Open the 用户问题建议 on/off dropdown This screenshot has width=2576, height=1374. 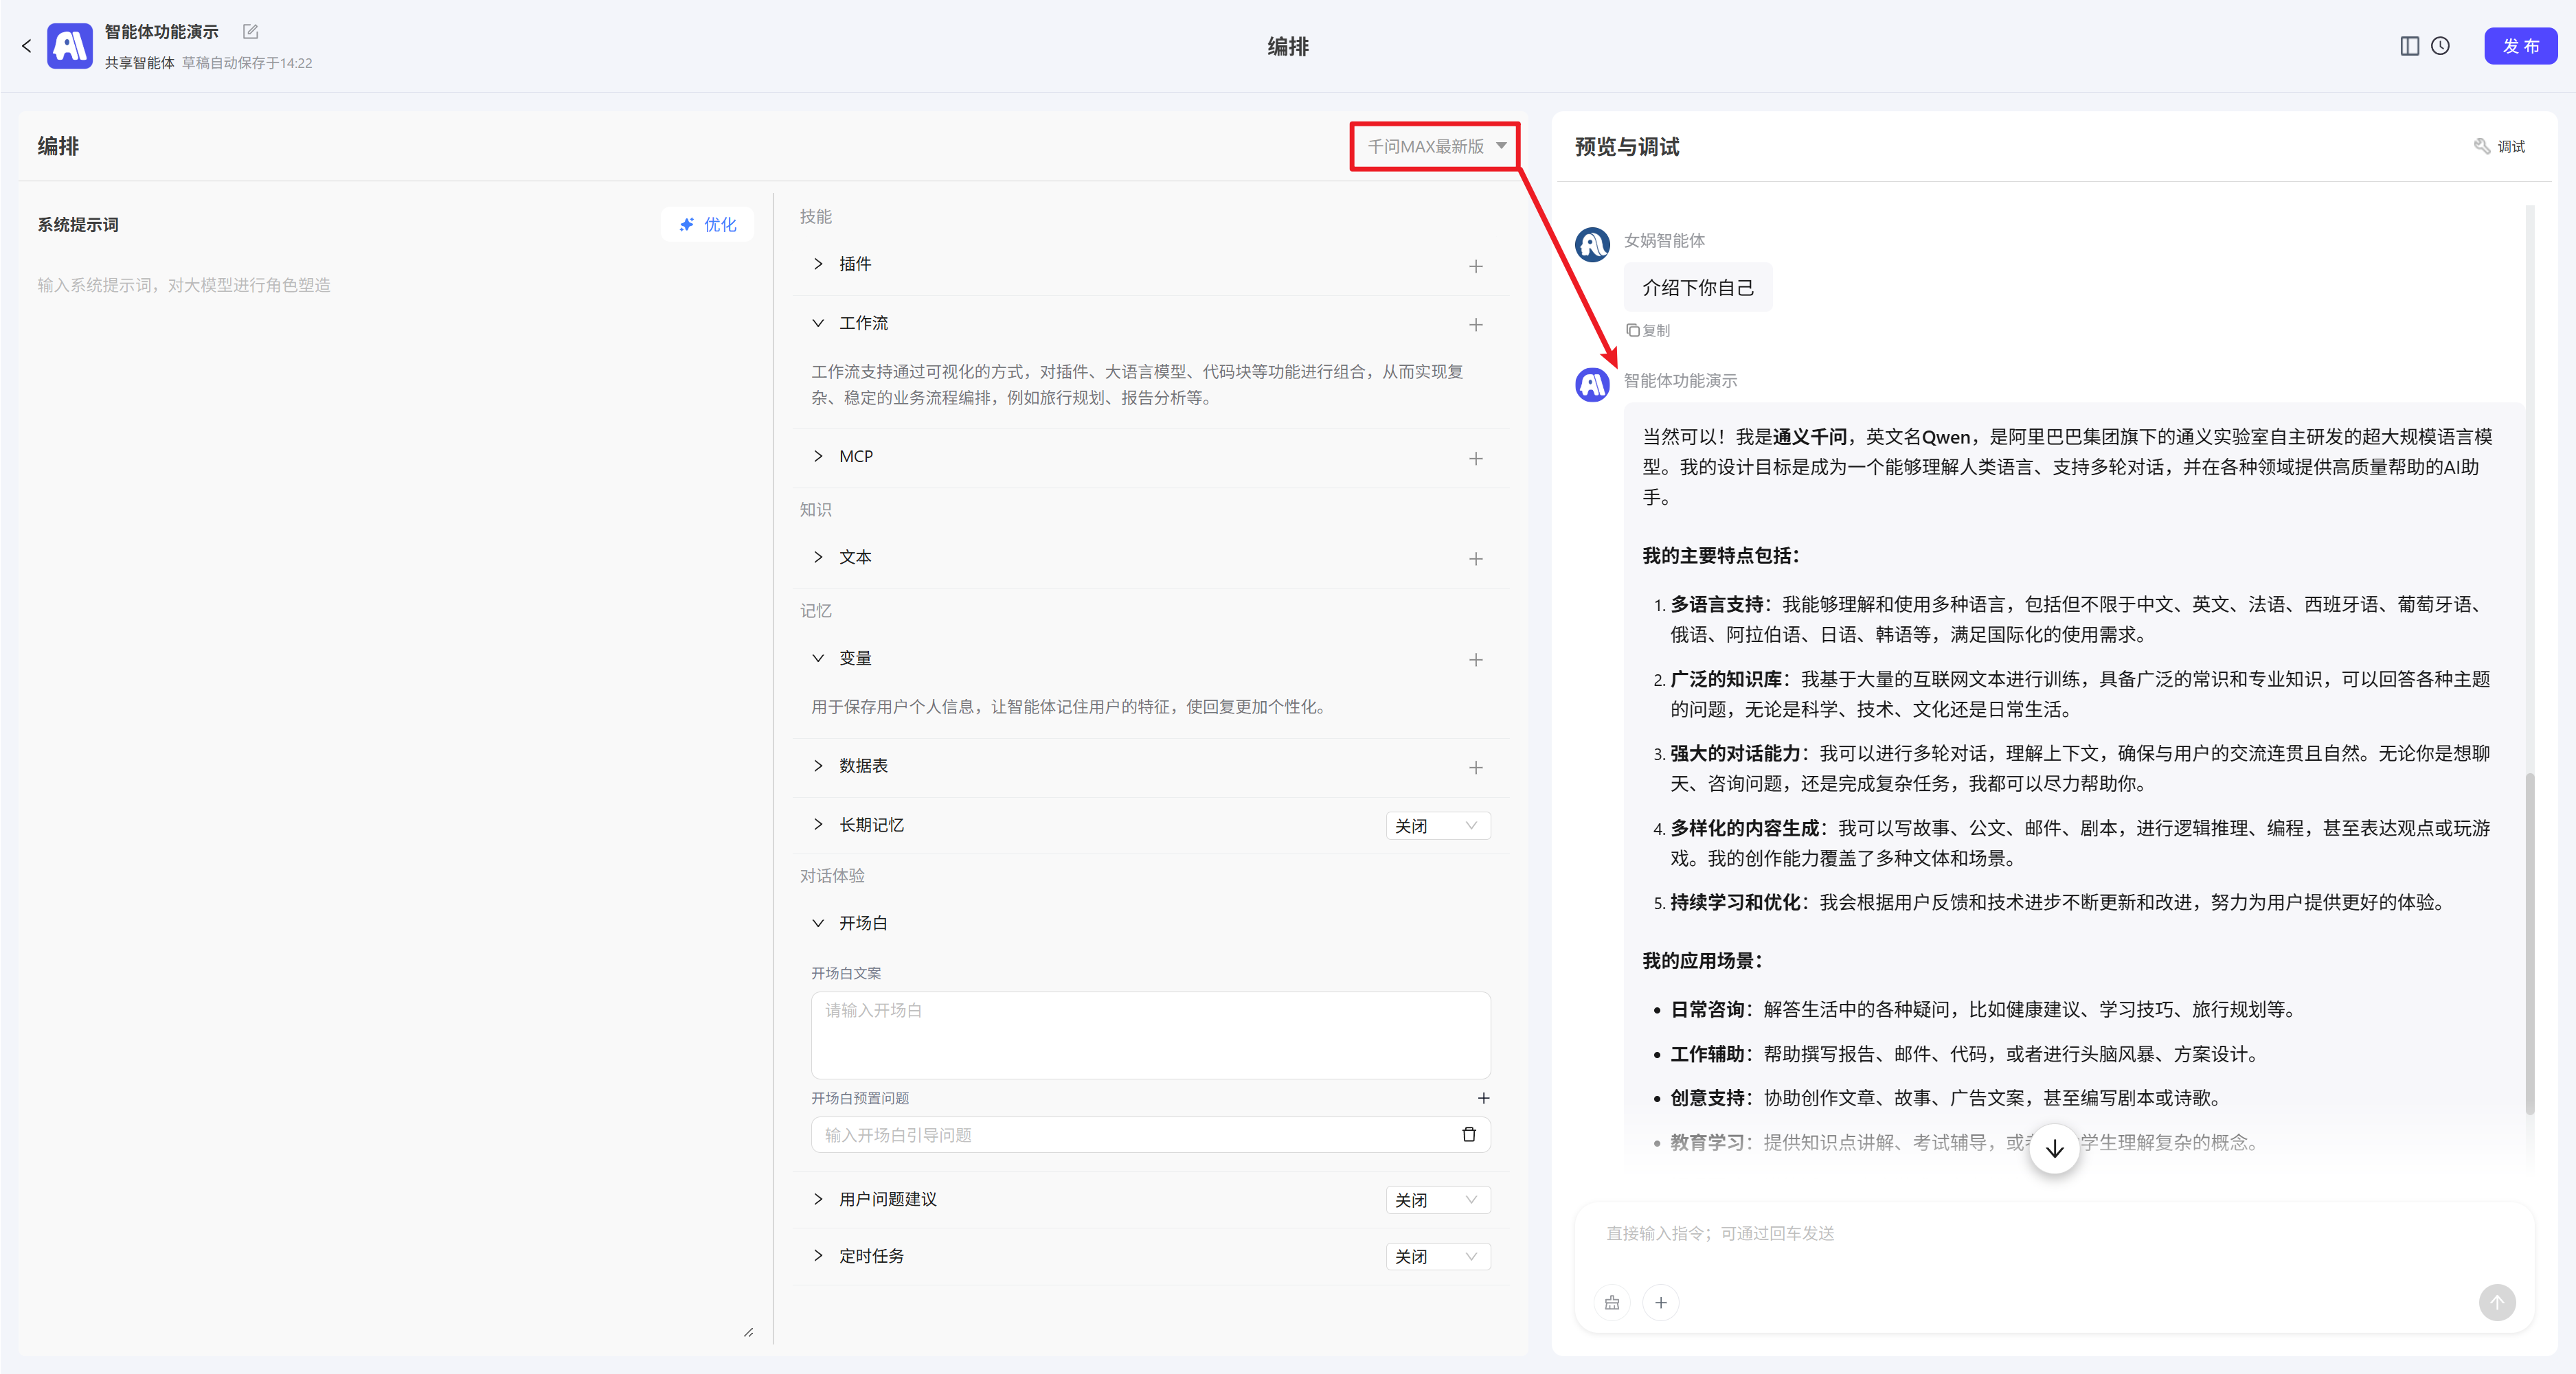[1437, 1199]
